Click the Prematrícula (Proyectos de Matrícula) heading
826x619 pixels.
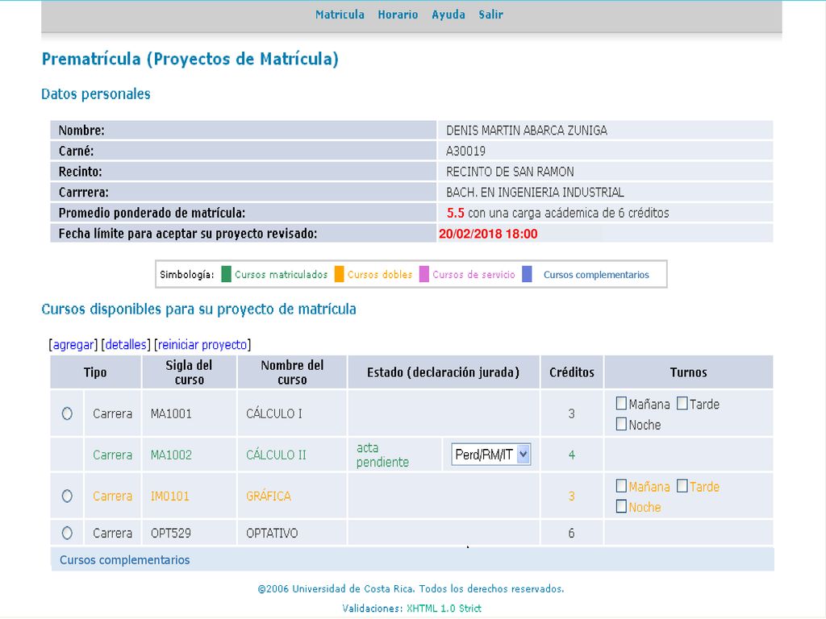[x=190, y=59]
